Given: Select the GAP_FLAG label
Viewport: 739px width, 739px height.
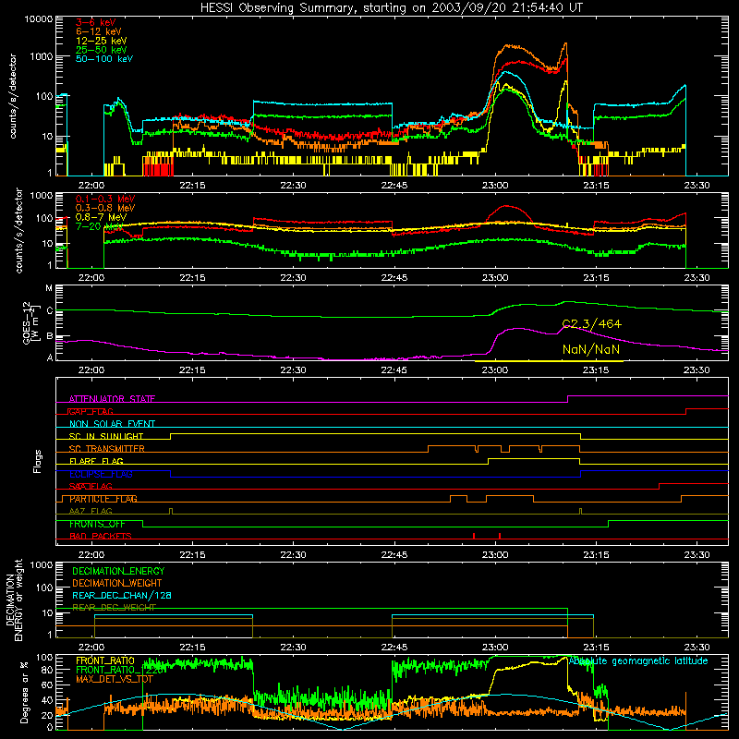Looking at the screenshot, I should pos(91,411).
